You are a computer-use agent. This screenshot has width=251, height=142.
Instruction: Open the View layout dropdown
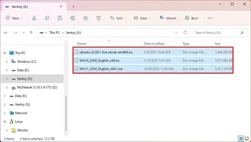click(x=142, y=18)
